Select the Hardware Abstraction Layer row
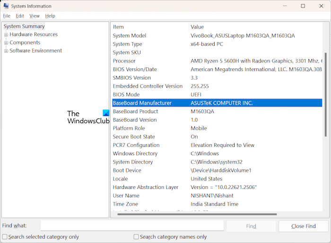 pos(217,188)
